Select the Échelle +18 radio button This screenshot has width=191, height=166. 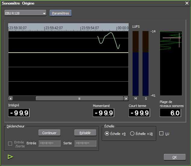click(x=132, y=133)
